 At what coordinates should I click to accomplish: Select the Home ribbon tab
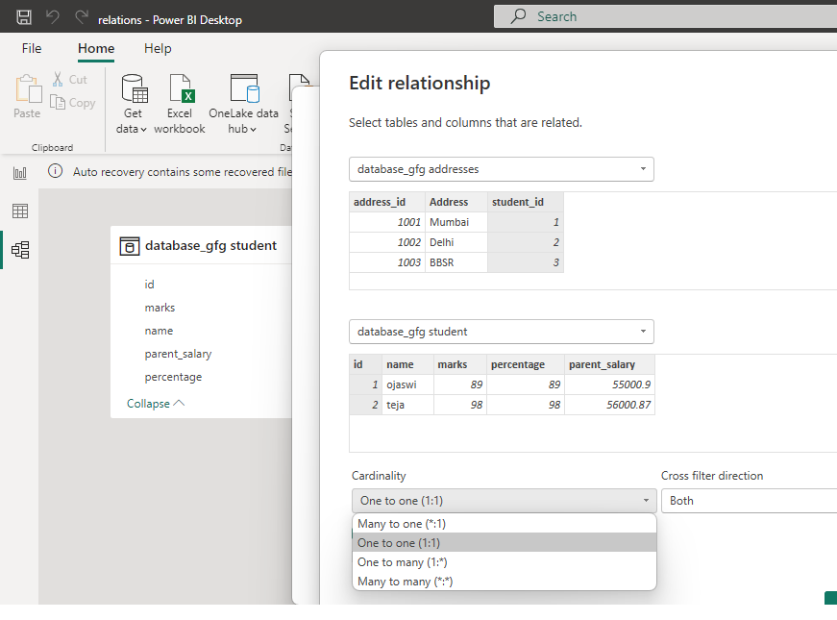(x=96, y=48)
